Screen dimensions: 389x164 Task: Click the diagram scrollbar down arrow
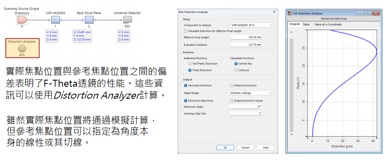(292, 134)
